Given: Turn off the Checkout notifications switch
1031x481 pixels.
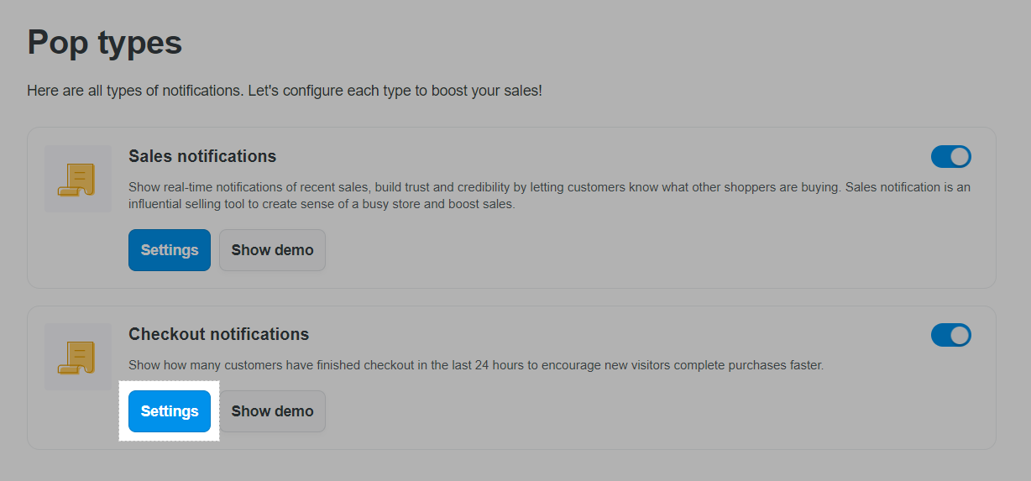Looking at the screenshot, I should click(x=950, y=335).
